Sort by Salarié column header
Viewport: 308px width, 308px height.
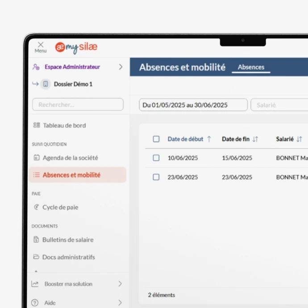point(285,139)
